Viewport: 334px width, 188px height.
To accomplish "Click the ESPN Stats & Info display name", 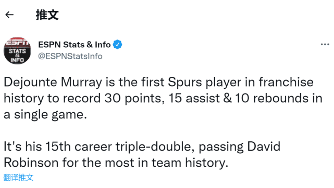I will pyautogui.click(x=75, y=45).
